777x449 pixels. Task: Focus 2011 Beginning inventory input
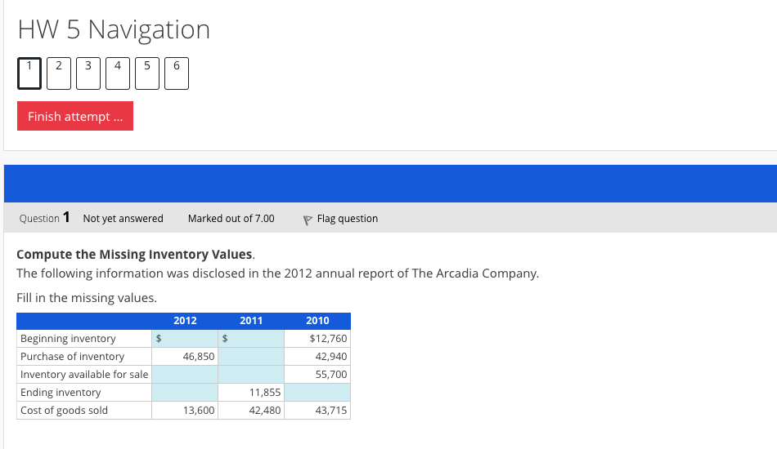point(255,339)
